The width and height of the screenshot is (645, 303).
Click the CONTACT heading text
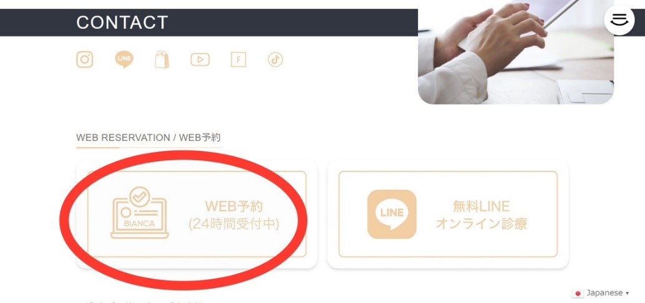coord(122,22)
